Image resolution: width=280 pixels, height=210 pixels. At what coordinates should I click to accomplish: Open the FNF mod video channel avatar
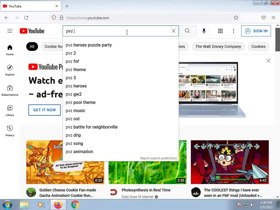(x=196, y=192)
